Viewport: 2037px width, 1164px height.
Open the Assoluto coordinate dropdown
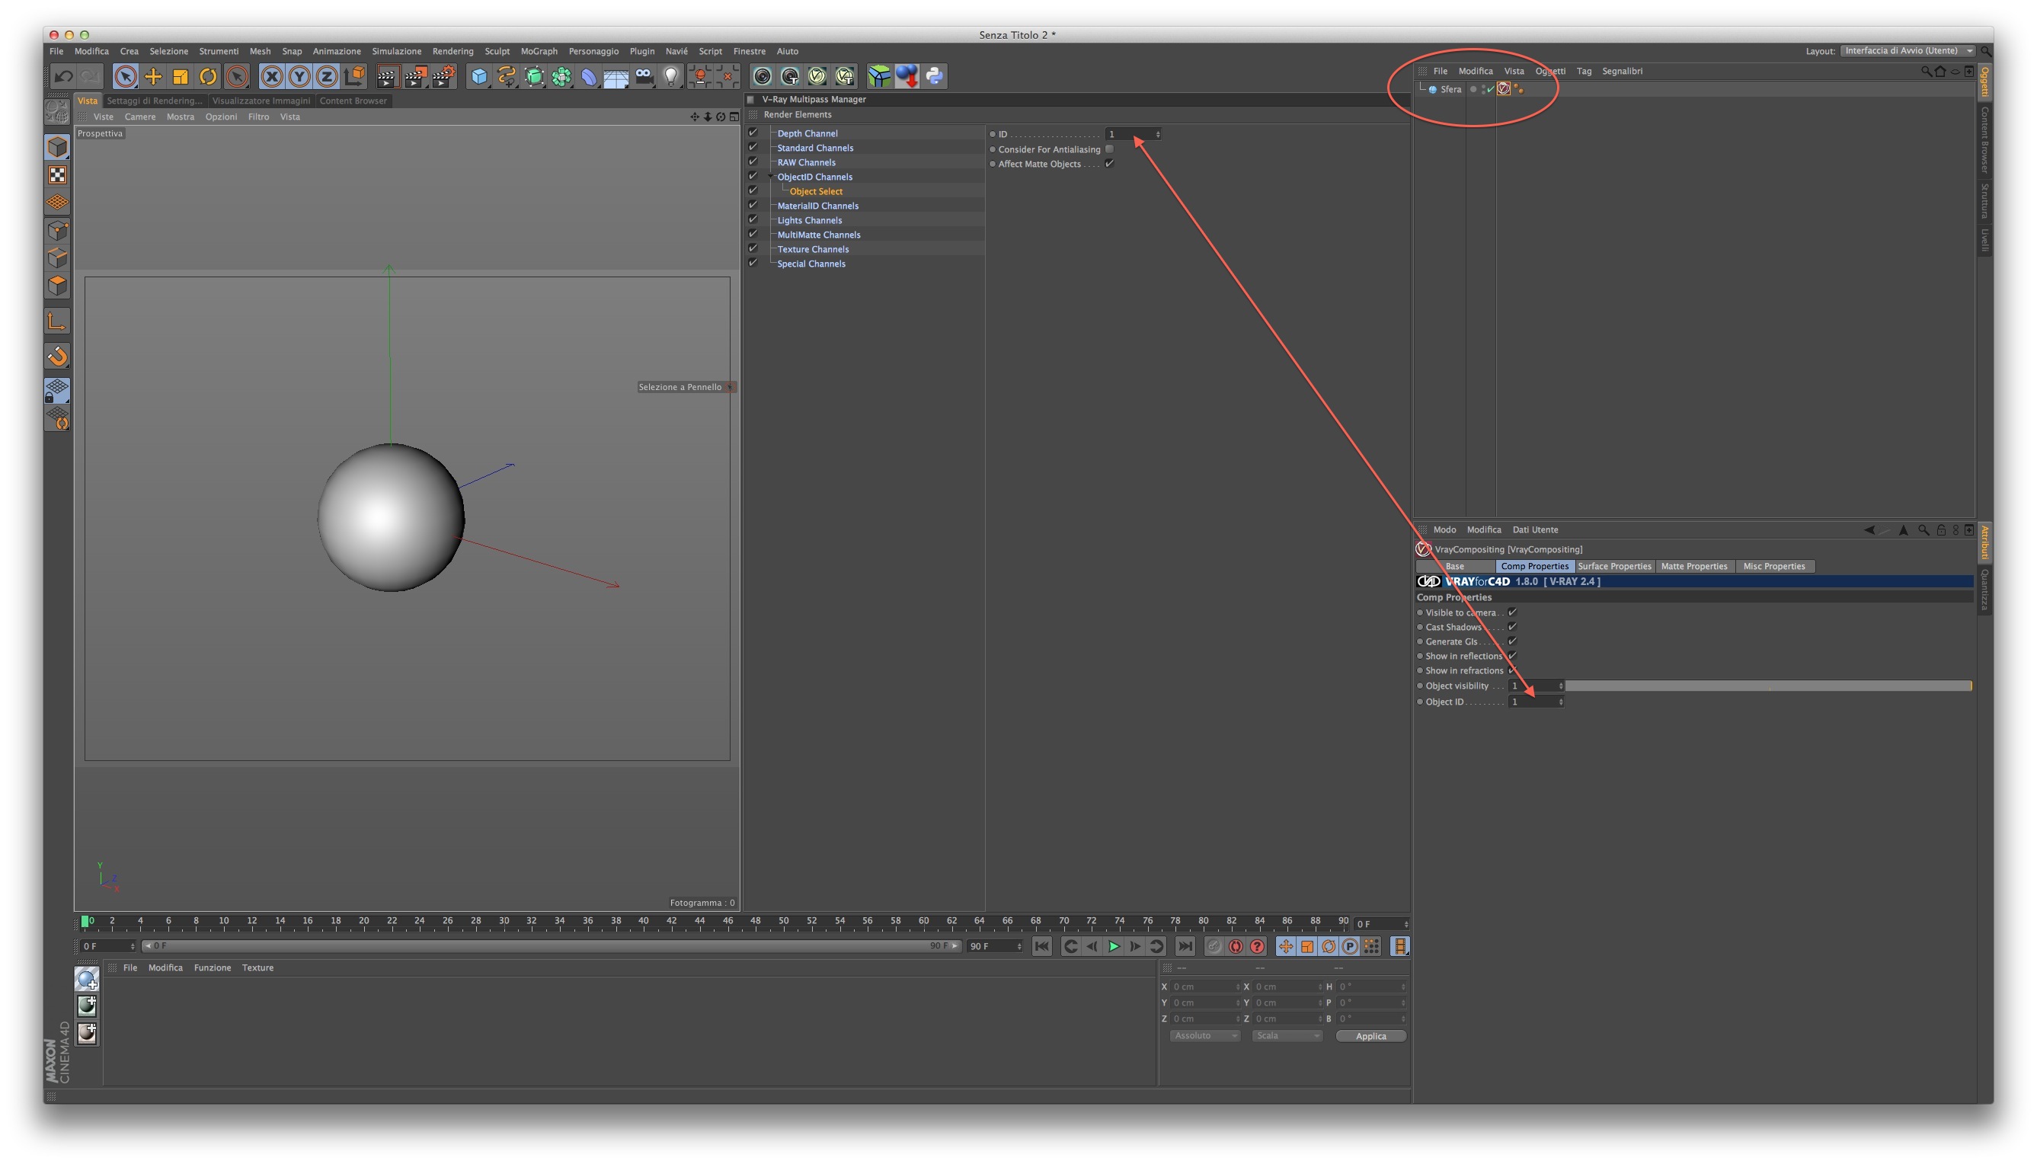tap(1204, 1035)
